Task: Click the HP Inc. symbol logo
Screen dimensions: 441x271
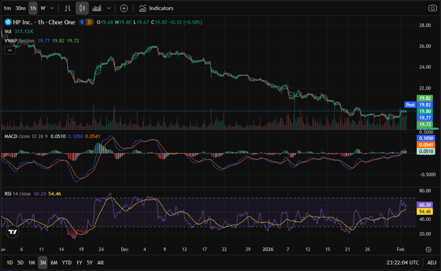Action: click(7, 22)
